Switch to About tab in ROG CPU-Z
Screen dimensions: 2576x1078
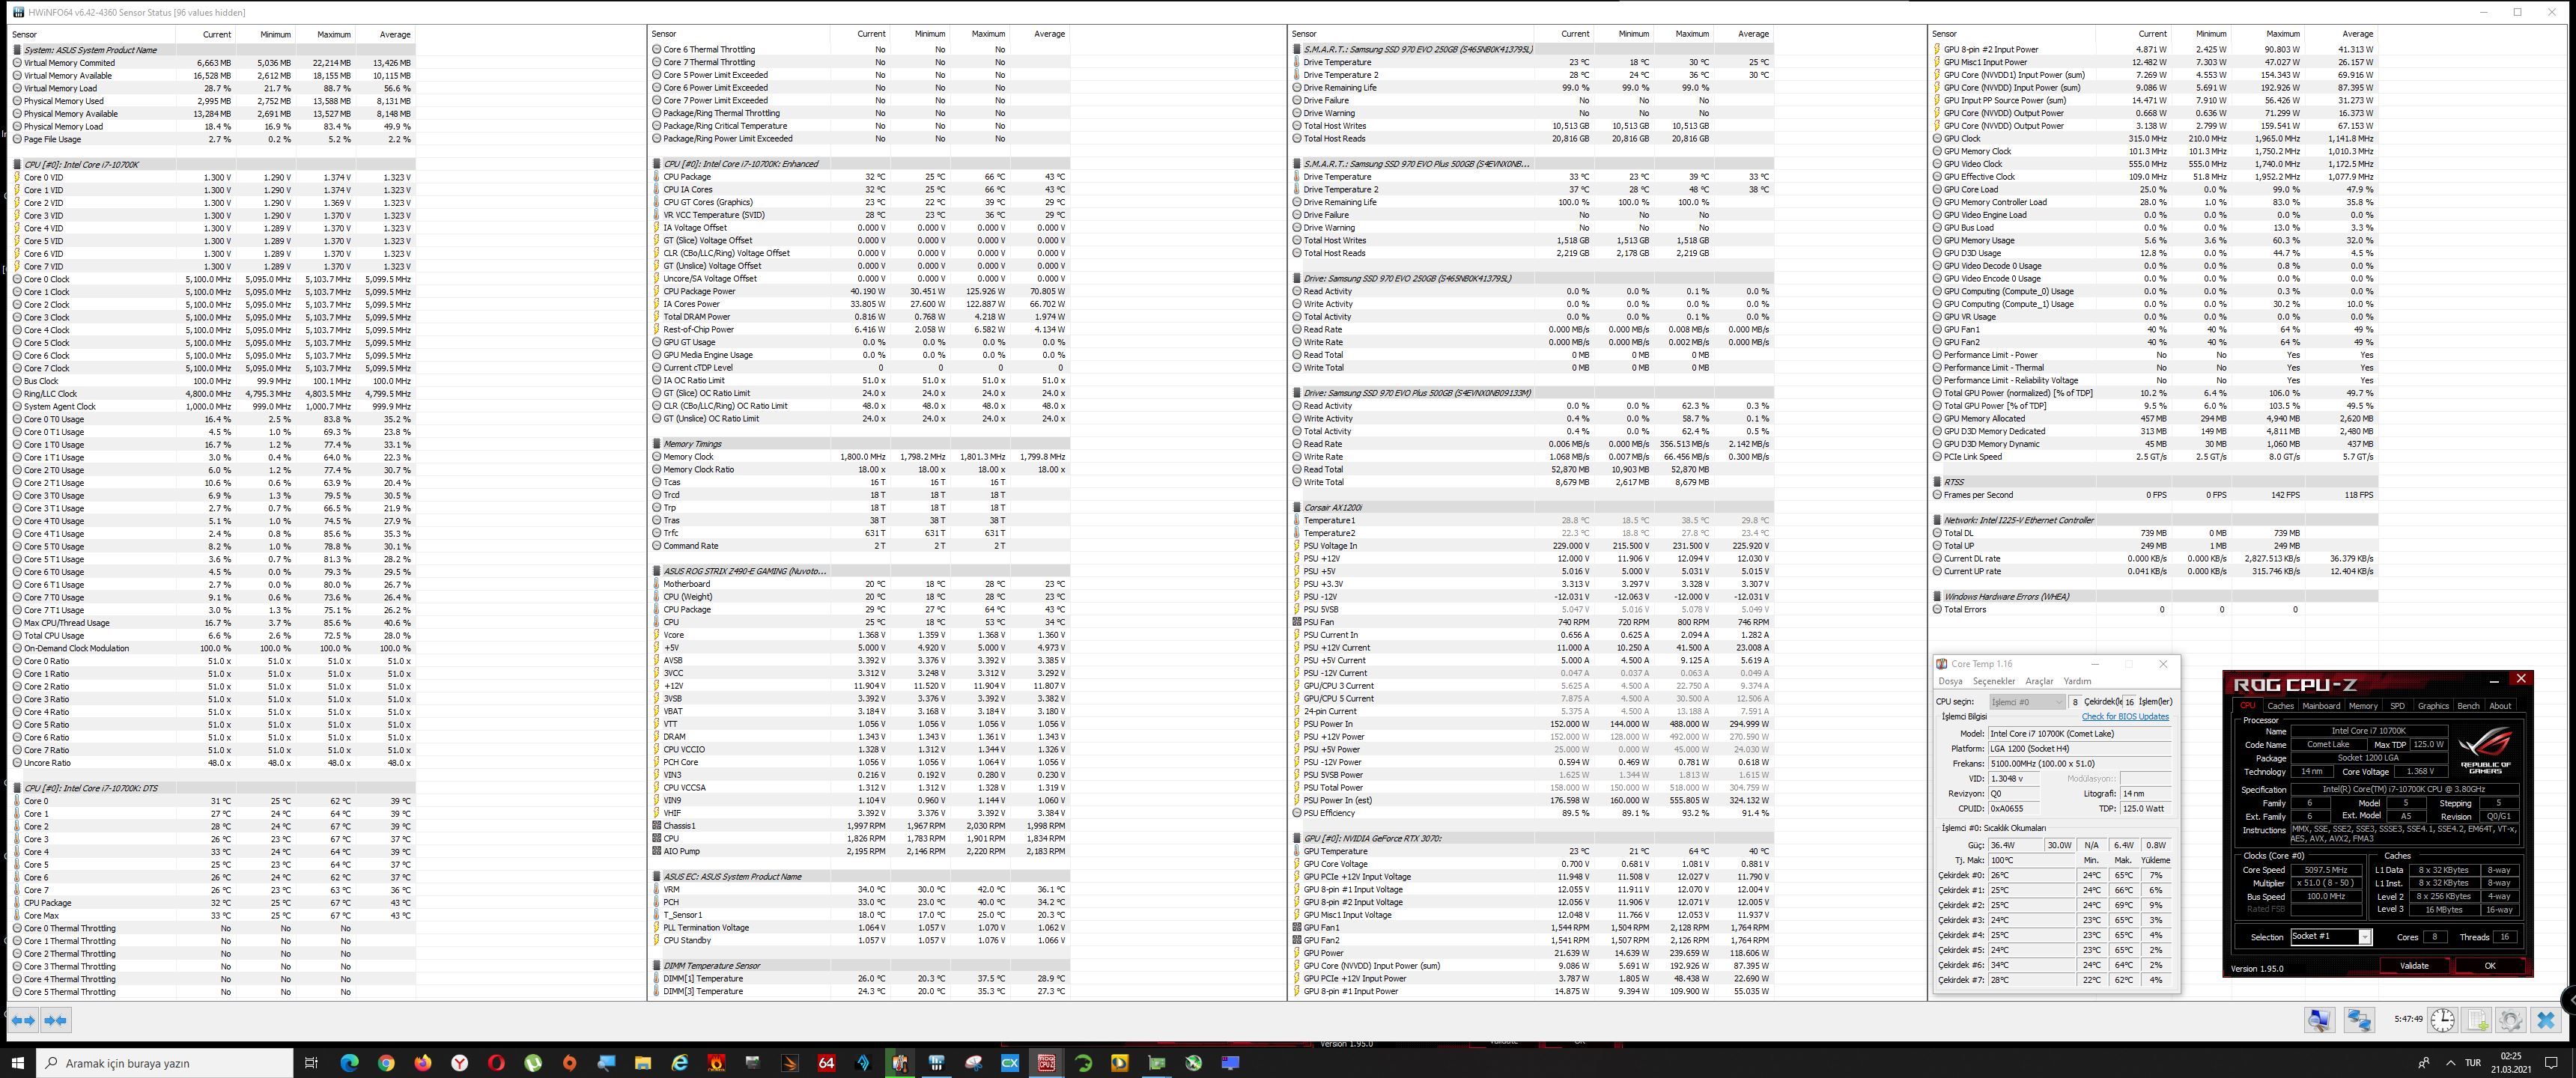(x=2500, y=706)
